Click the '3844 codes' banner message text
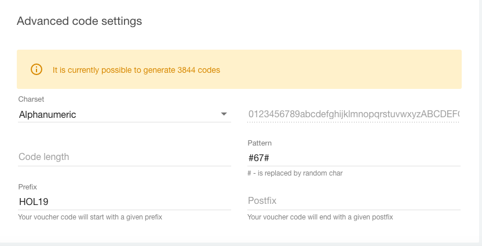Image resolution: width=482 pixels, height=246 pixels. 136,70
